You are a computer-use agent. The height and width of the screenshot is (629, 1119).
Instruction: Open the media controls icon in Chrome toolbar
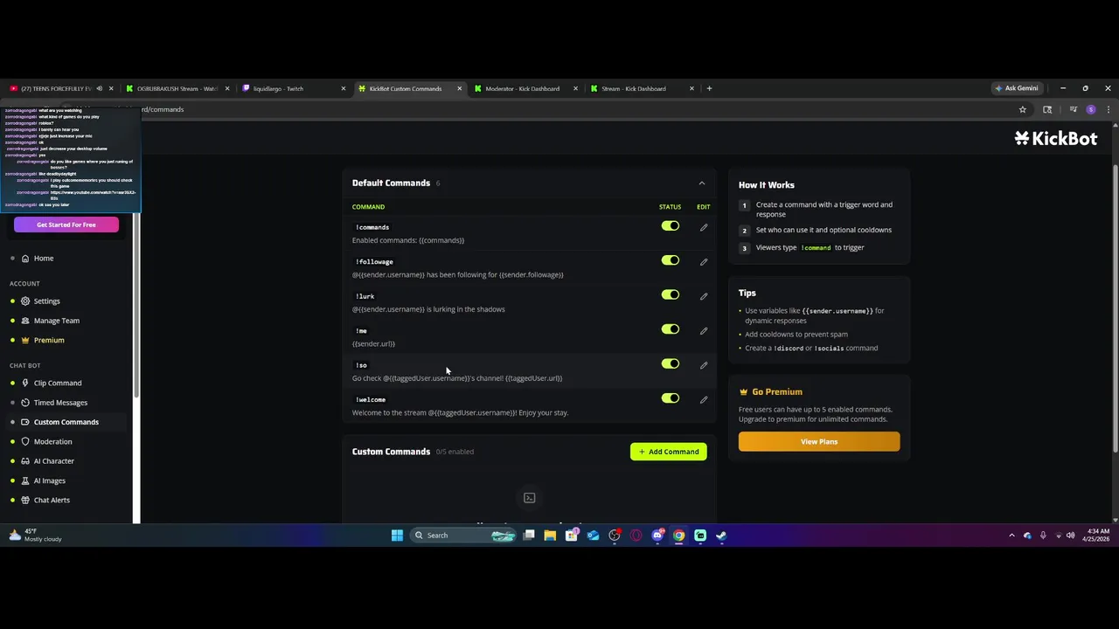click(x=1074, y=109)
